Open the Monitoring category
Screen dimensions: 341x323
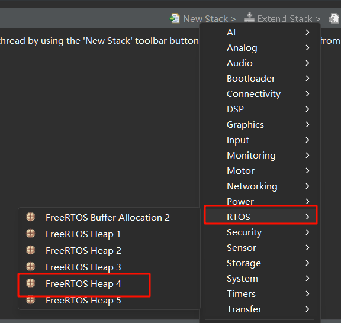(x=260, y=156)
